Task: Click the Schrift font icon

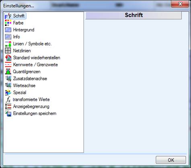Action: [x=8, y=16]
